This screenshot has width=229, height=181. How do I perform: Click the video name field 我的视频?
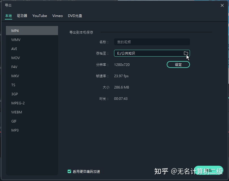click(152, 42)
